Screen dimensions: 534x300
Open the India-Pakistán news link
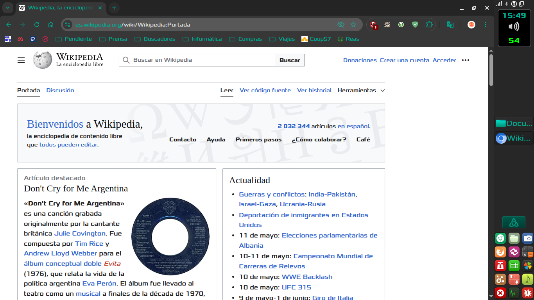coord(332,194)
